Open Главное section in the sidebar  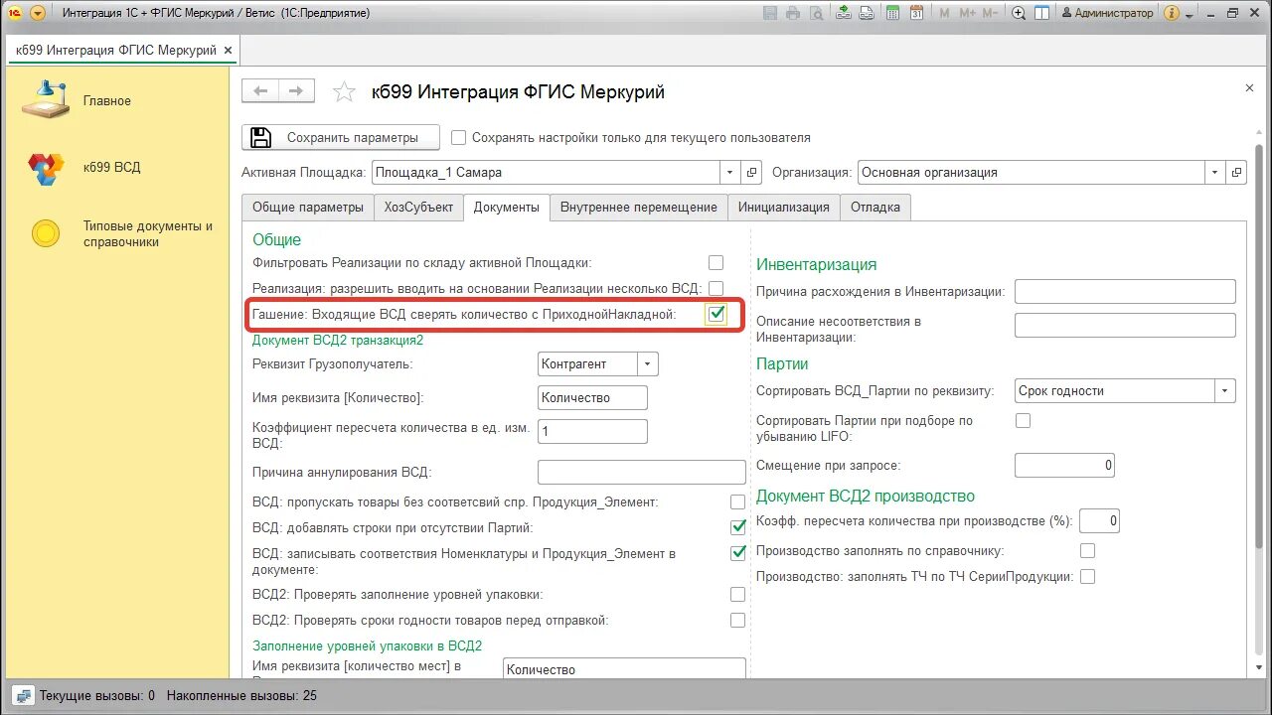click(x=106, y=101)
